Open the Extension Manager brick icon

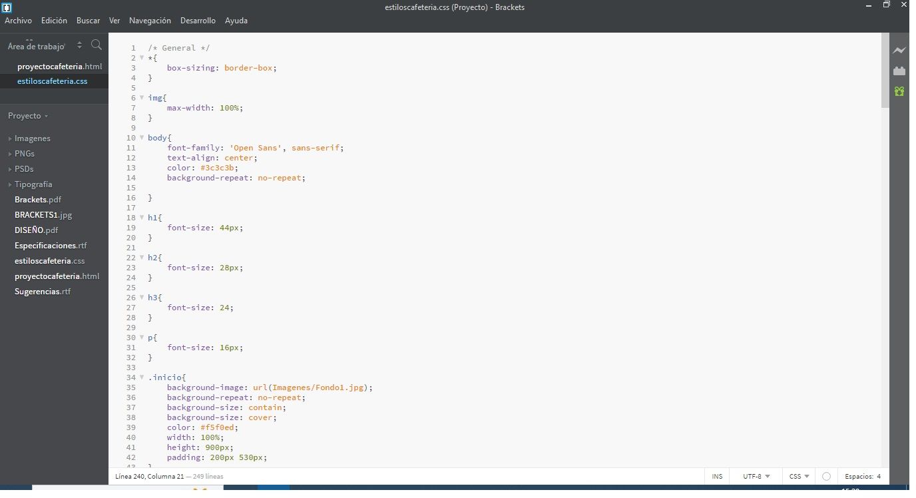pyautogui.click(x=899, y=71)
